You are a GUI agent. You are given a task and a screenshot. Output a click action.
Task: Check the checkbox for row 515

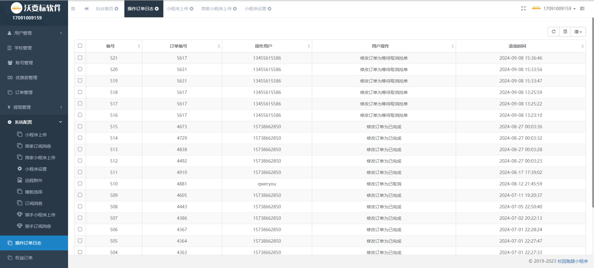(80, 126)
